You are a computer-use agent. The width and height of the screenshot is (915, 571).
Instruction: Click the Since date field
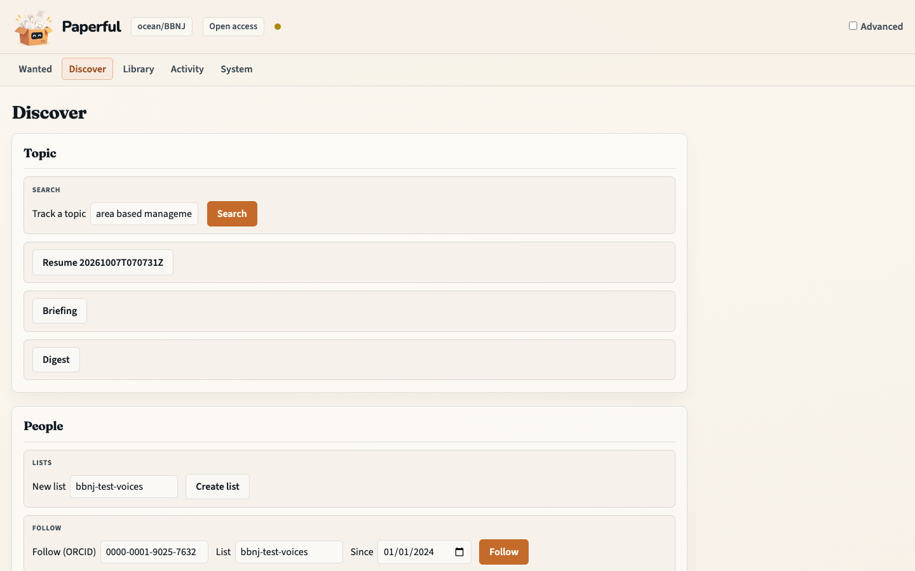click(424, 552)
